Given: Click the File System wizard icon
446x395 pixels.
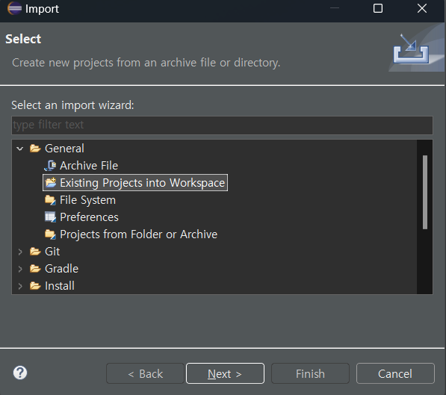Looking at the screenshot, I should pyautogui.click(x=50, y=200).
